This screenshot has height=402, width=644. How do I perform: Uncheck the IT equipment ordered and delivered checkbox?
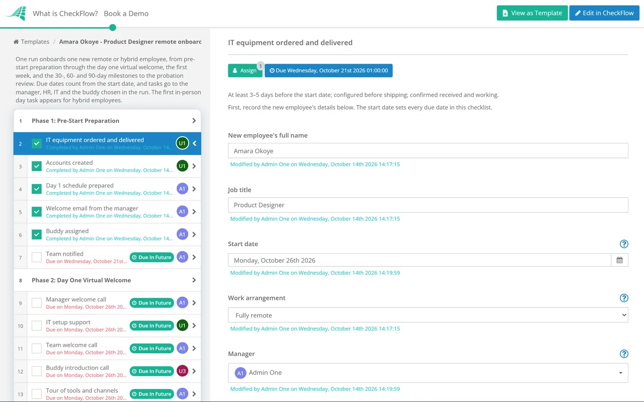37,143
